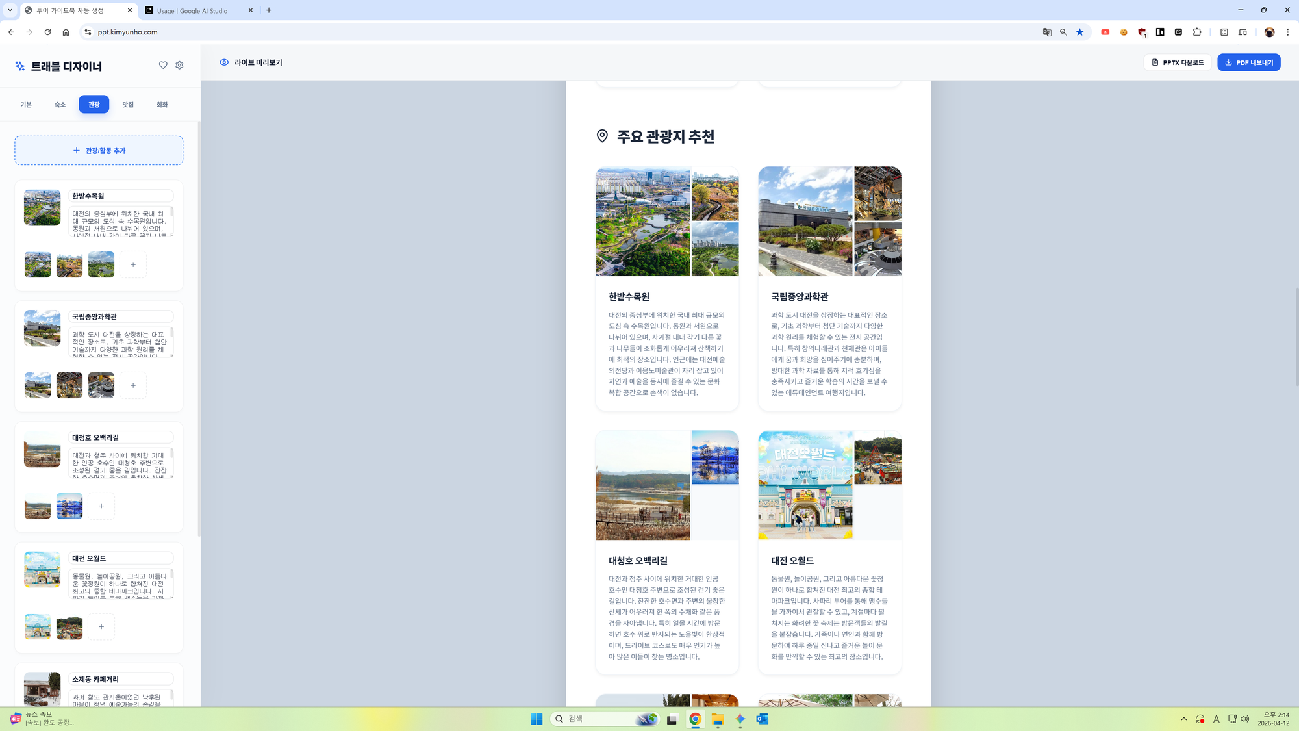This screenshot has width=1299, height=731.
Task: Click the PDF 내보내기 button
Action: coord(1248,62)
